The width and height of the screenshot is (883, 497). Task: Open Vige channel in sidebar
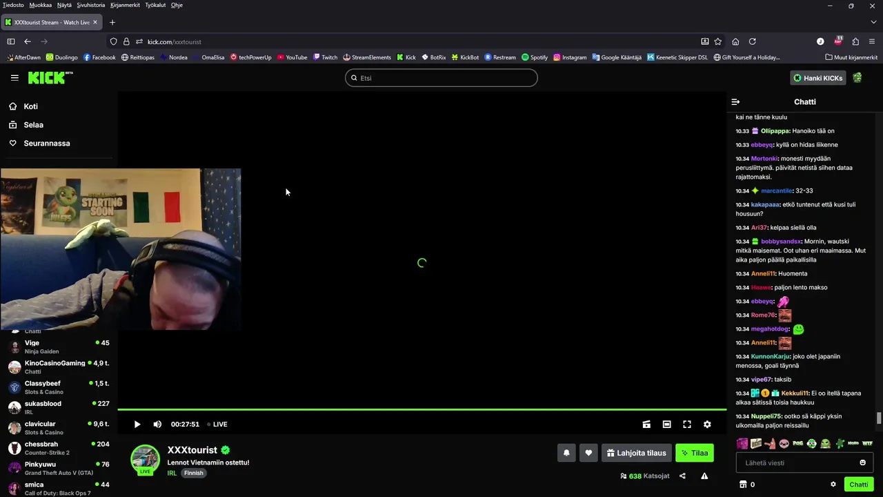coord(59,347)
